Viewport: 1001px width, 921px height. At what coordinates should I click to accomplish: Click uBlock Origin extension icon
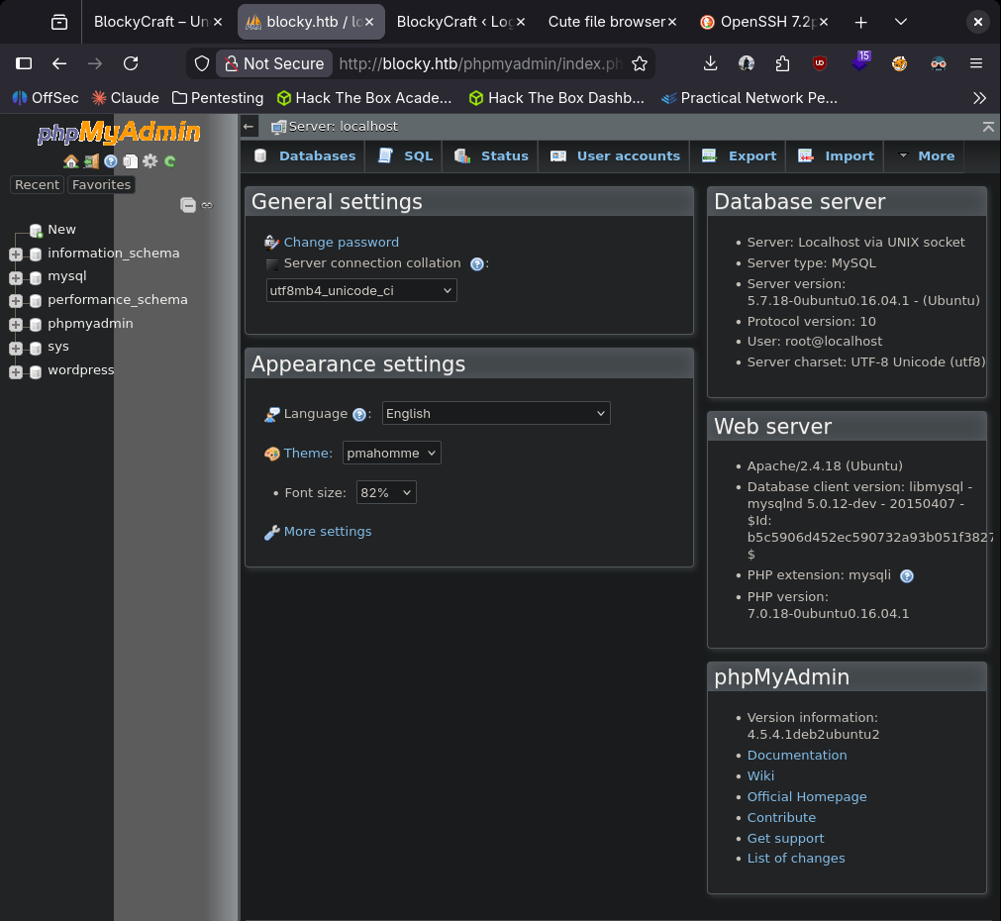pos(820,63)
